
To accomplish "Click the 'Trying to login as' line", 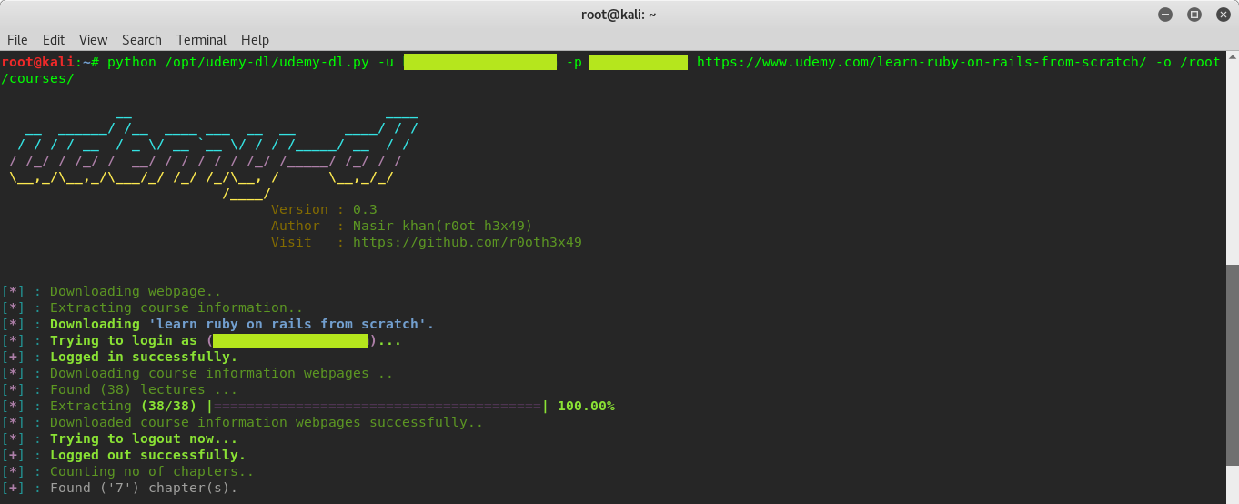I will tap(201, 340).
